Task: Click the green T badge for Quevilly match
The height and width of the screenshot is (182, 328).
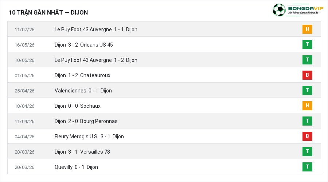Action: 307,167
